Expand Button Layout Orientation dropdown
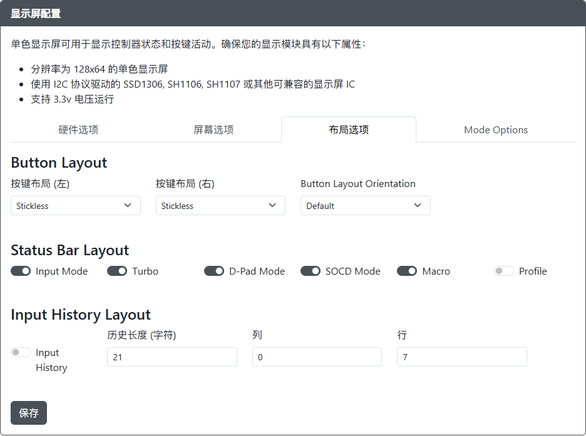This screenshot has height=436, width=586. [365, 206]
